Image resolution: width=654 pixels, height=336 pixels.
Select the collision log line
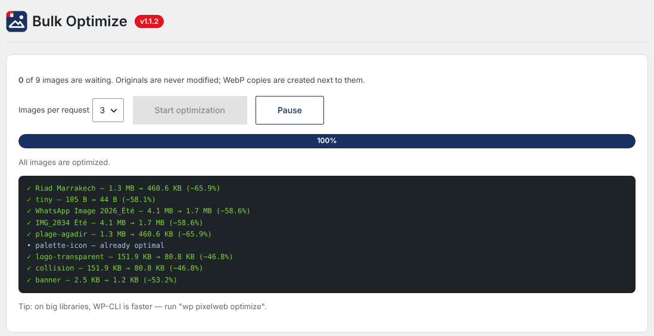tap(114, 268)
